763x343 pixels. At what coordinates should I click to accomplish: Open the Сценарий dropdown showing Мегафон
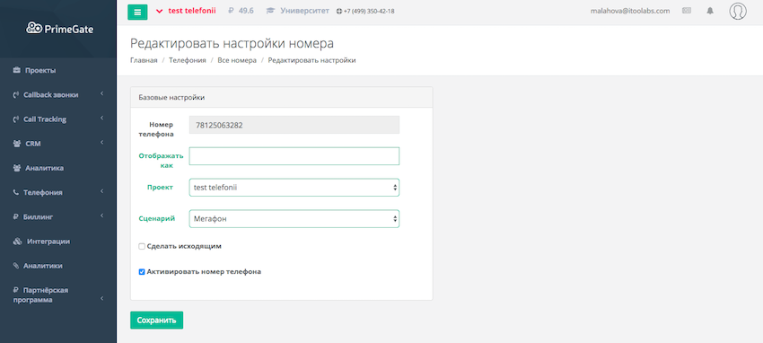[x=294, y=219]
